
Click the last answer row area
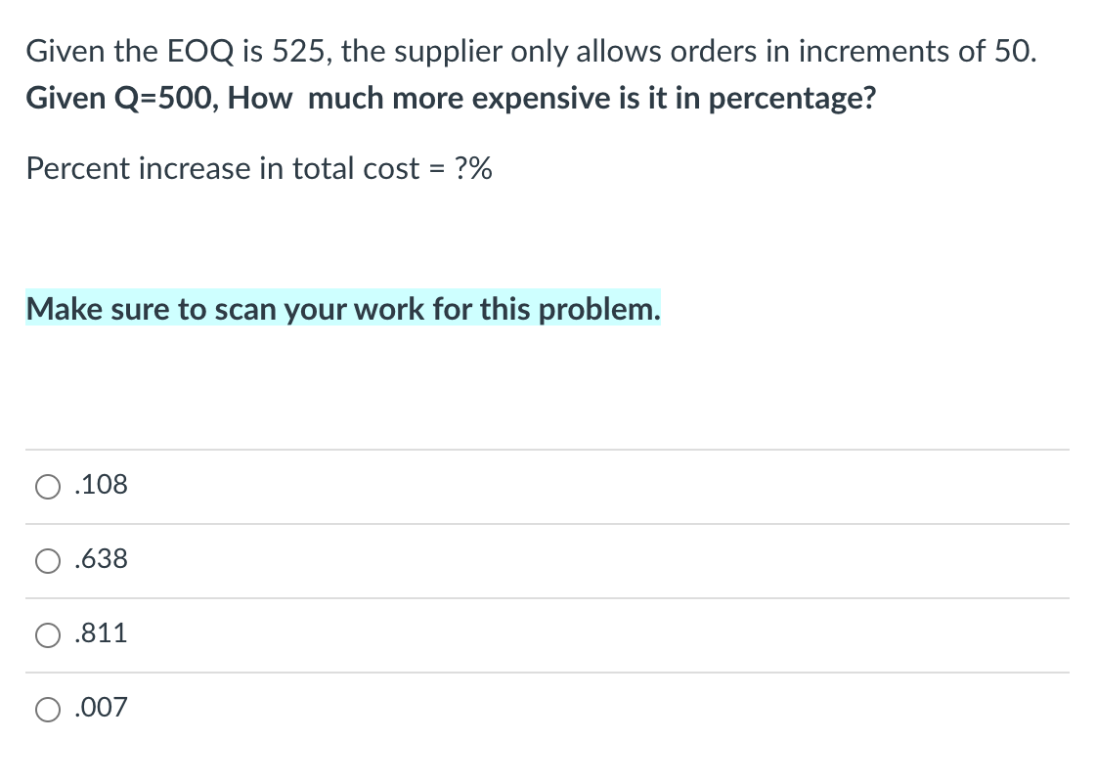tap(548, 708)
